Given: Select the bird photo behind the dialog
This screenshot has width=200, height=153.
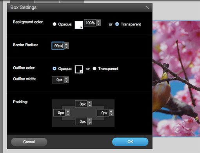Looking at the screenshot, I should point(176,78).
